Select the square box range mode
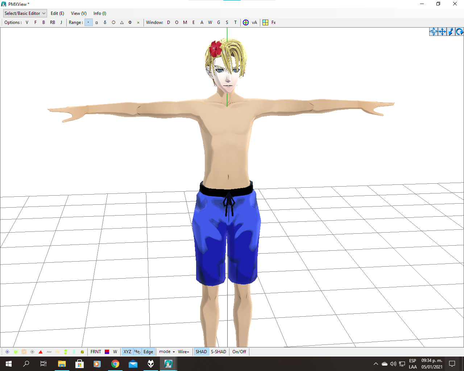The image size is (464, 371). [x=97, y=22]
